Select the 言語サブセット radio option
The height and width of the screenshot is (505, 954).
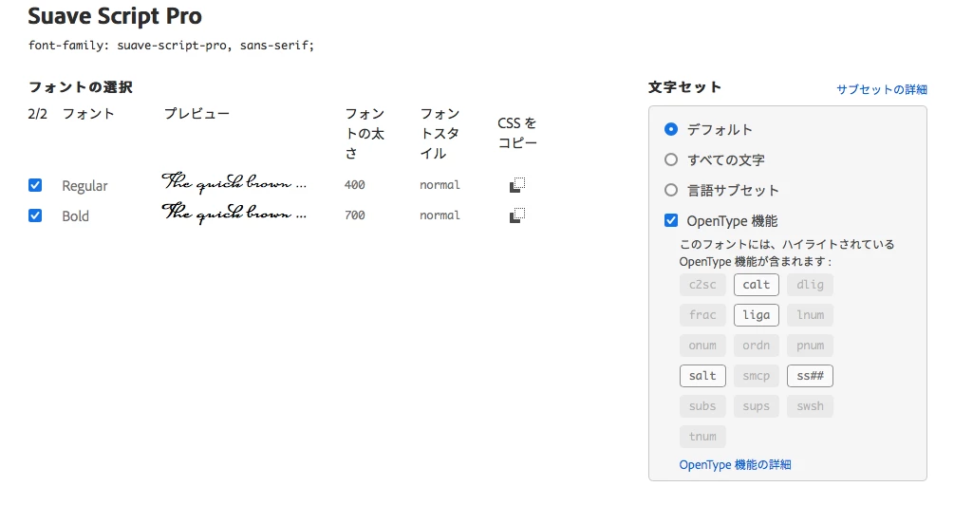pos(671,190)
